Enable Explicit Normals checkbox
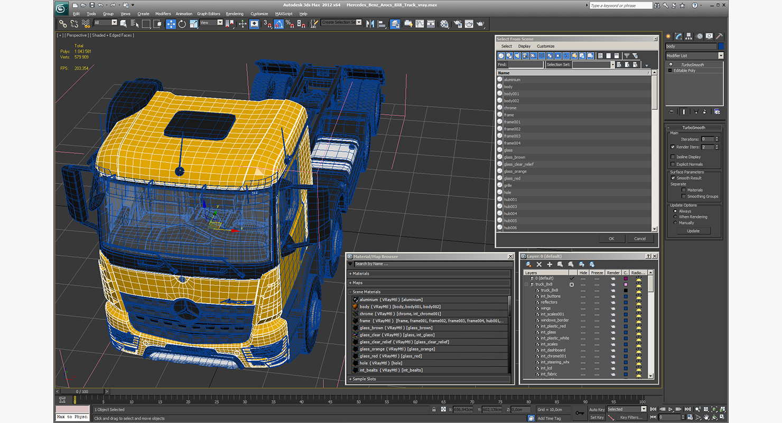The image size is (782, 423). [x=673, y=164]
